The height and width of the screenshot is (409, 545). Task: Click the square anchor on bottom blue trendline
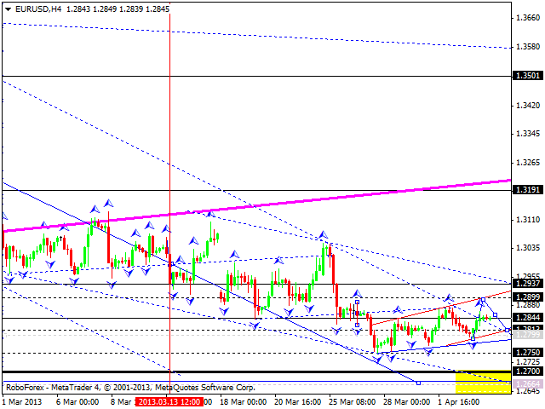point(418,383)
